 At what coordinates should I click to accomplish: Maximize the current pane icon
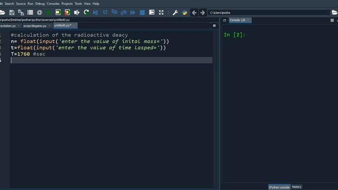pyautogui.click(x=152, y=13)
